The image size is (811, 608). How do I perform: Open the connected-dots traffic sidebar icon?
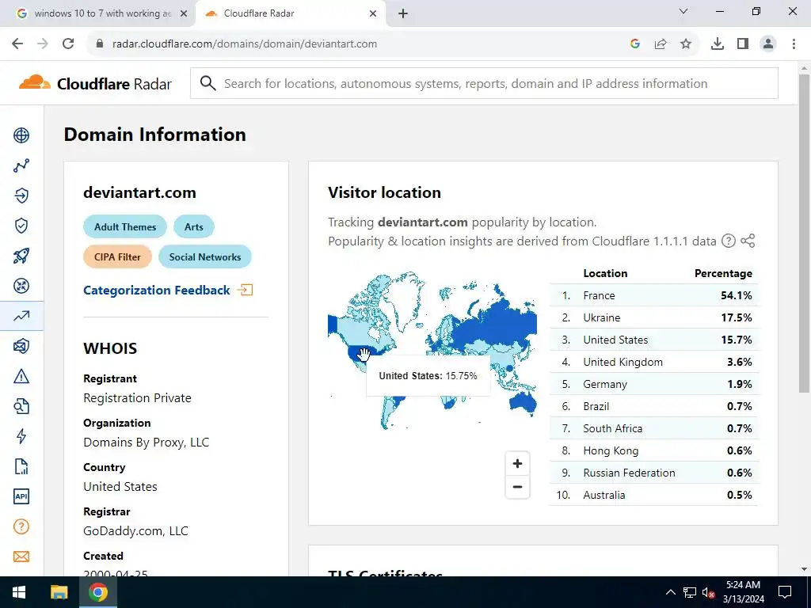pos(21,165)
